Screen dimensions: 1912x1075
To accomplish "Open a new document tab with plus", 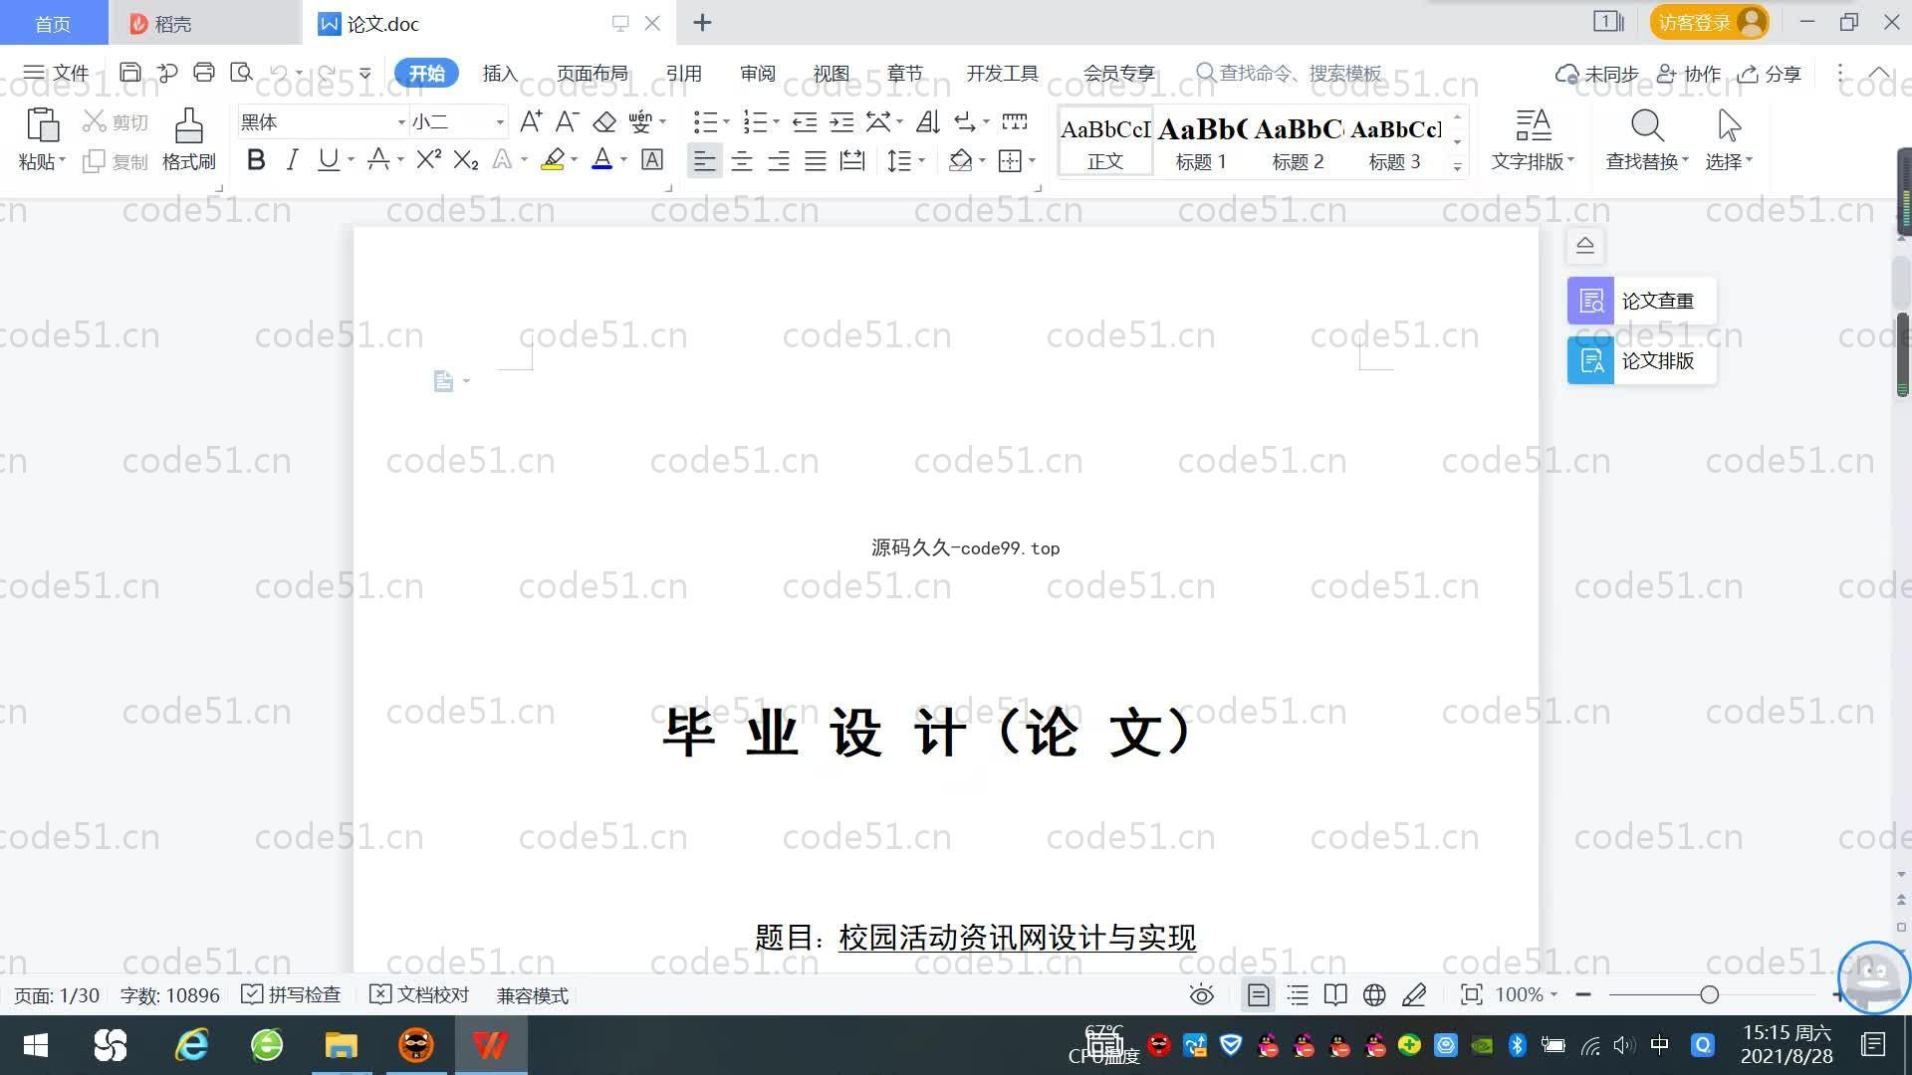I will pos(702,22).
